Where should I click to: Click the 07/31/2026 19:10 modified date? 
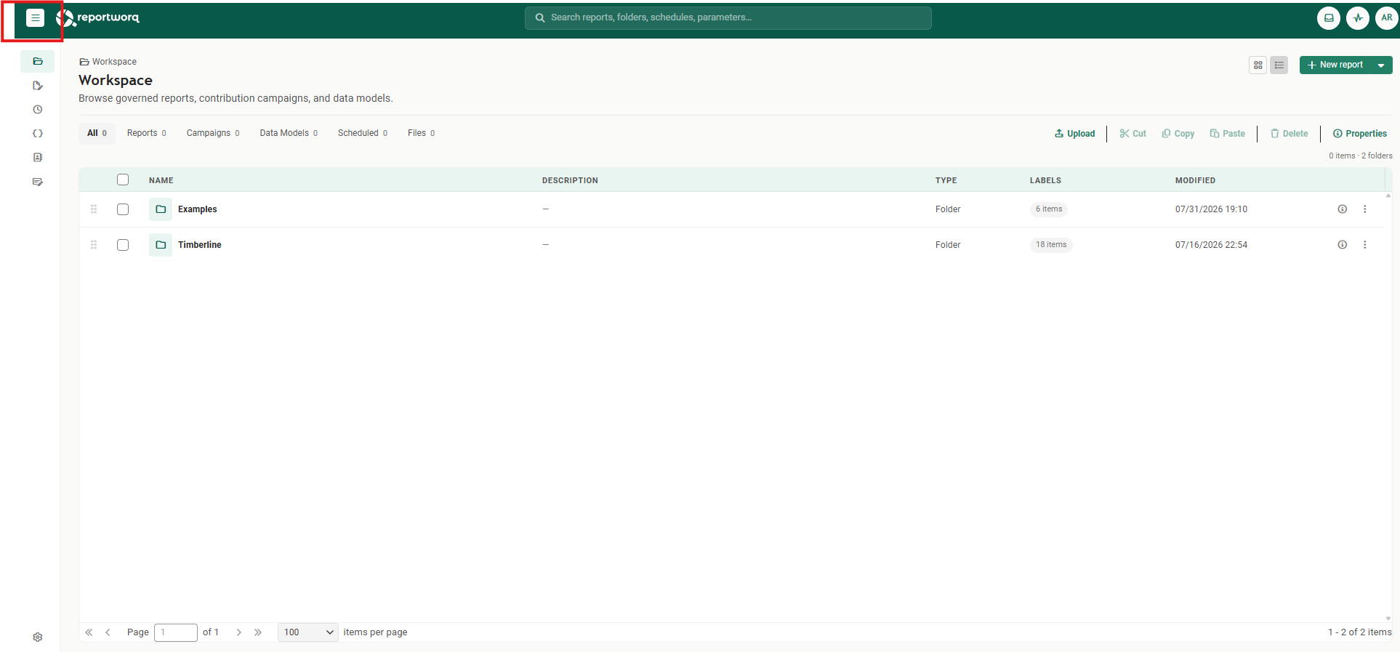coord(1211,209)
